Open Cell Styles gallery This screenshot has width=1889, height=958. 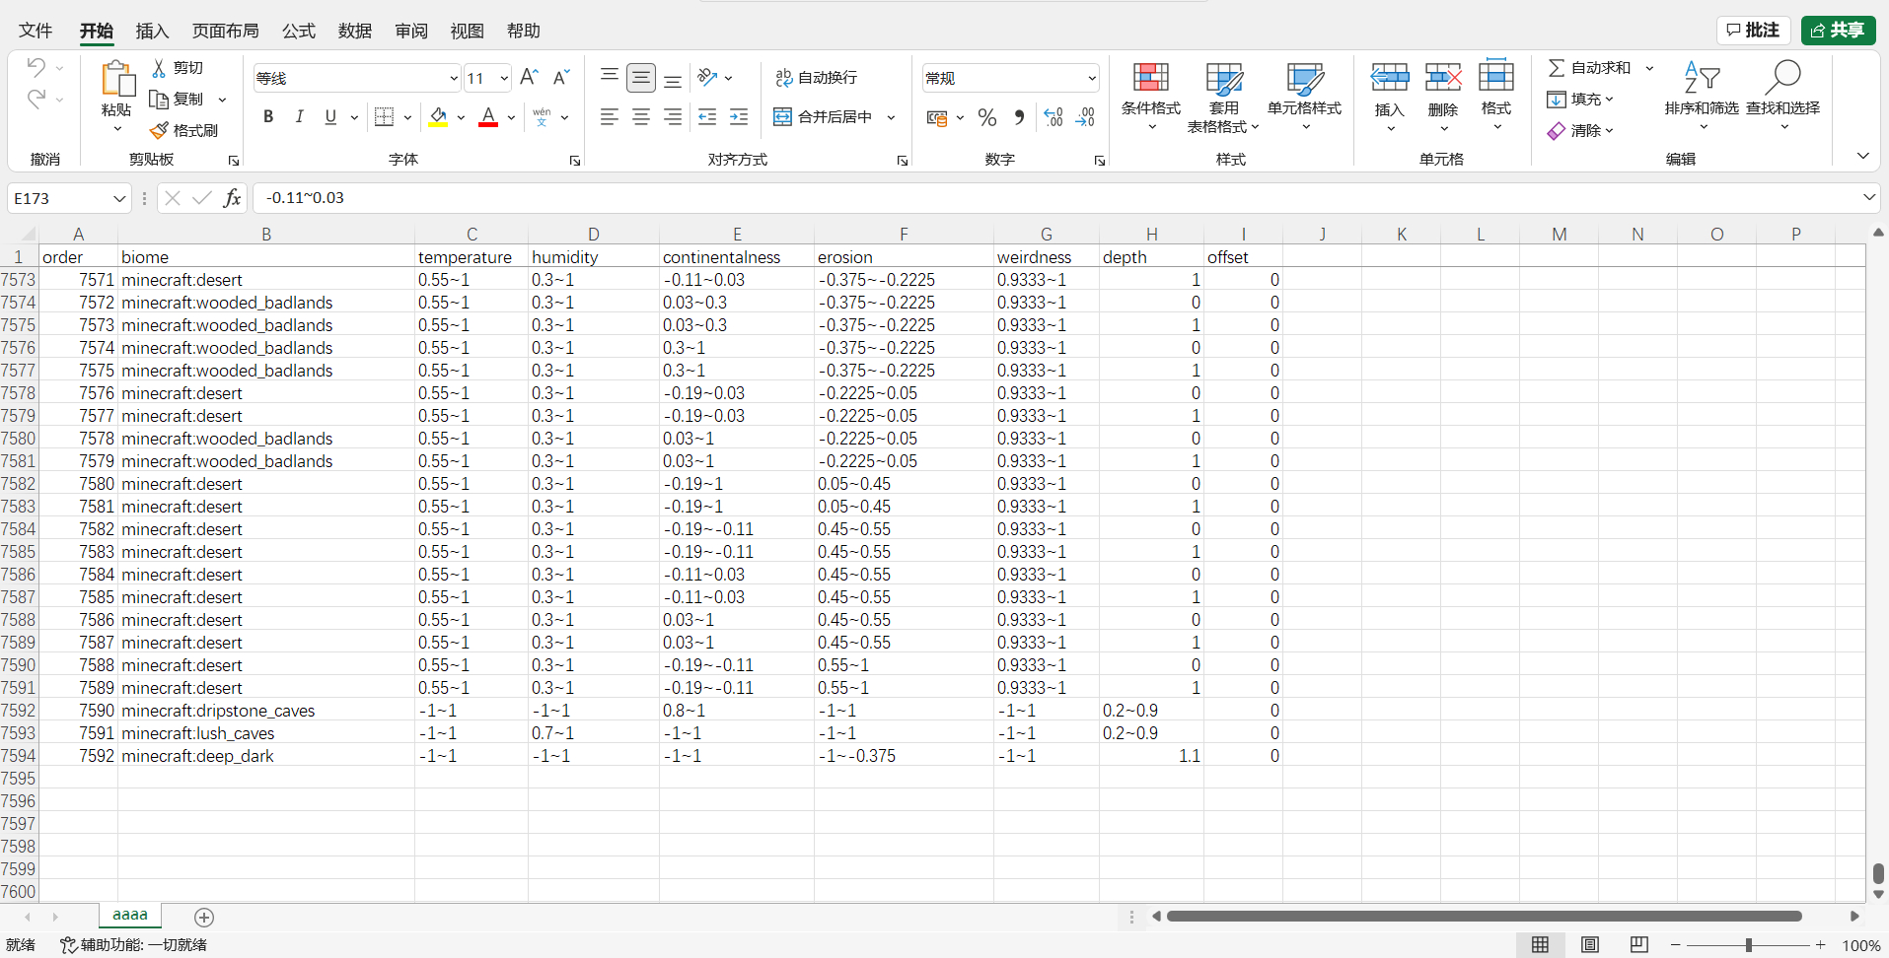[1304, 96]
